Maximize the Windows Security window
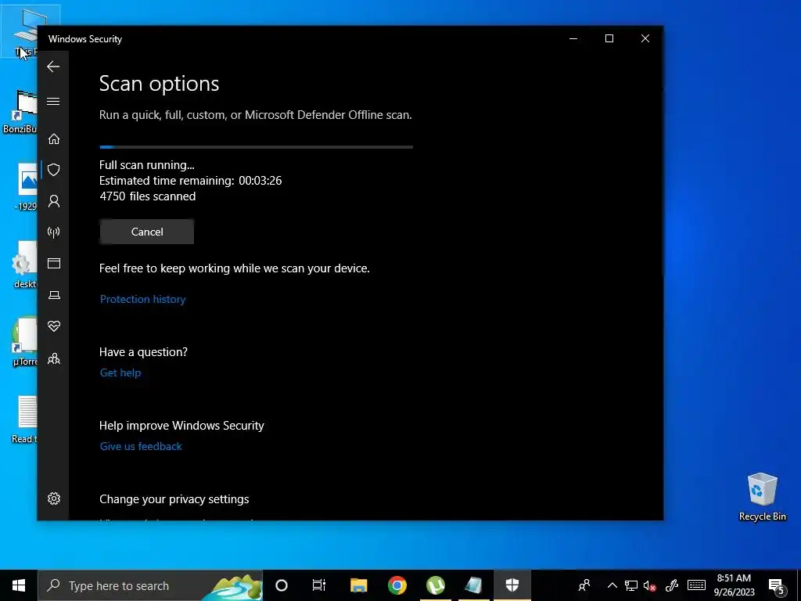The height and width of the screenshot is (601, 801). (x=609, y=39)
